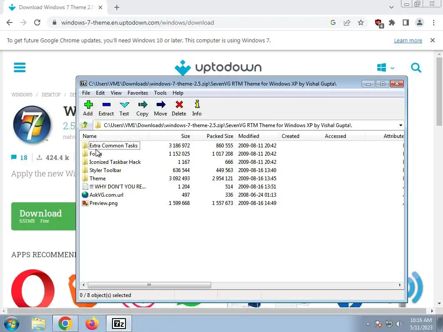This screenshot has width=443, height=332.
Task: Open the Windows platform selector dropdown
Action: (385, 67)
